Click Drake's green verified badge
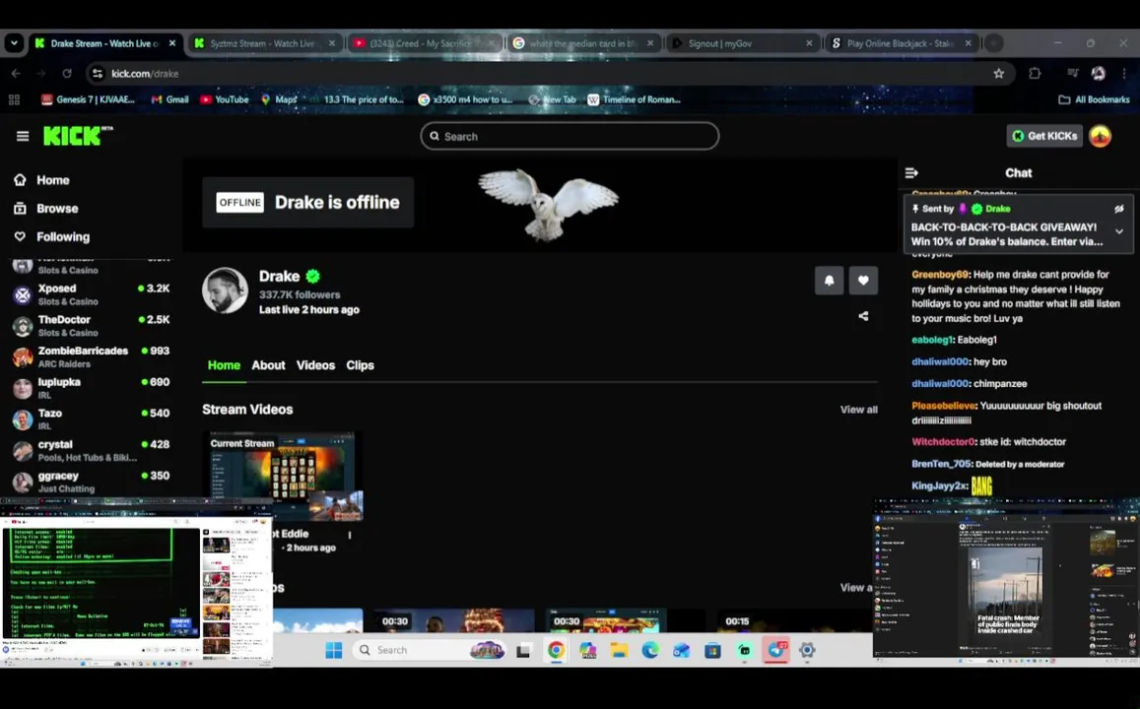This screenshot has width=1140, height=709. pos(312,276)
